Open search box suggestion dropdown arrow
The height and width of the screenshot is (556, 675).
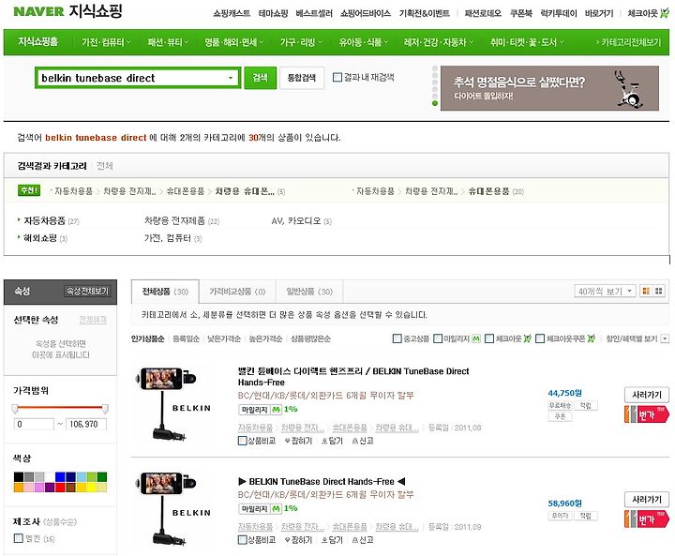click(231, 78)
